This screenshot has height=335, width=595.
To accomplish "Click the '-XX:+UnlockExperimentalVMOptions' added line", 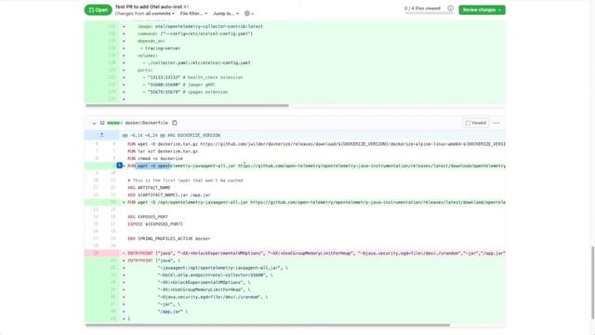I will point(204,283).
